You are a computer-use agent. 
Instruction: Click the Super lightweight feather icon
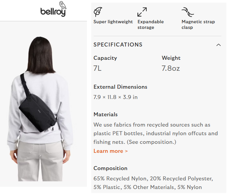pyautogui.click(x=98, y=12)
